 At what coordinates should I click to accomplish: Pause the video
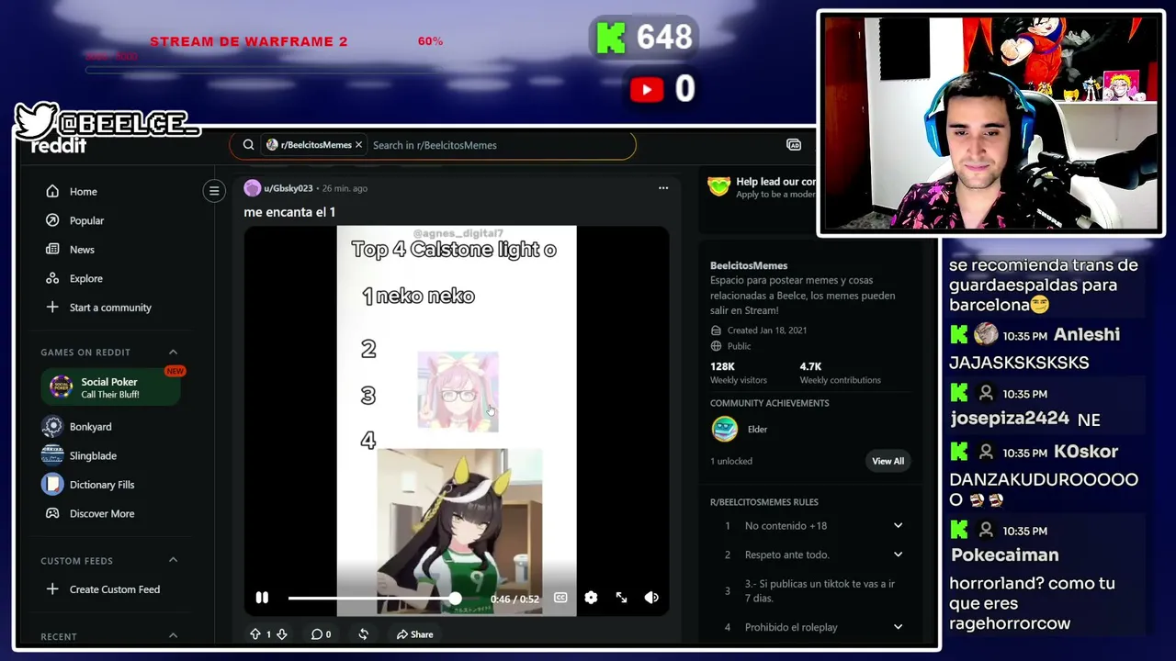[262, 598]
